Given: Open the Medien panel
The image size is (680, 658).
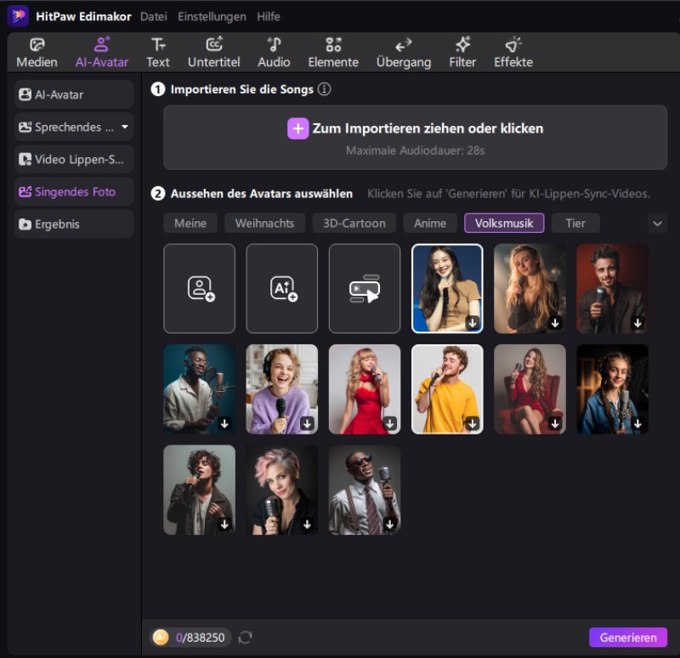Looking at the screenshot, I should pyautogui.click(x=37, y=50).
